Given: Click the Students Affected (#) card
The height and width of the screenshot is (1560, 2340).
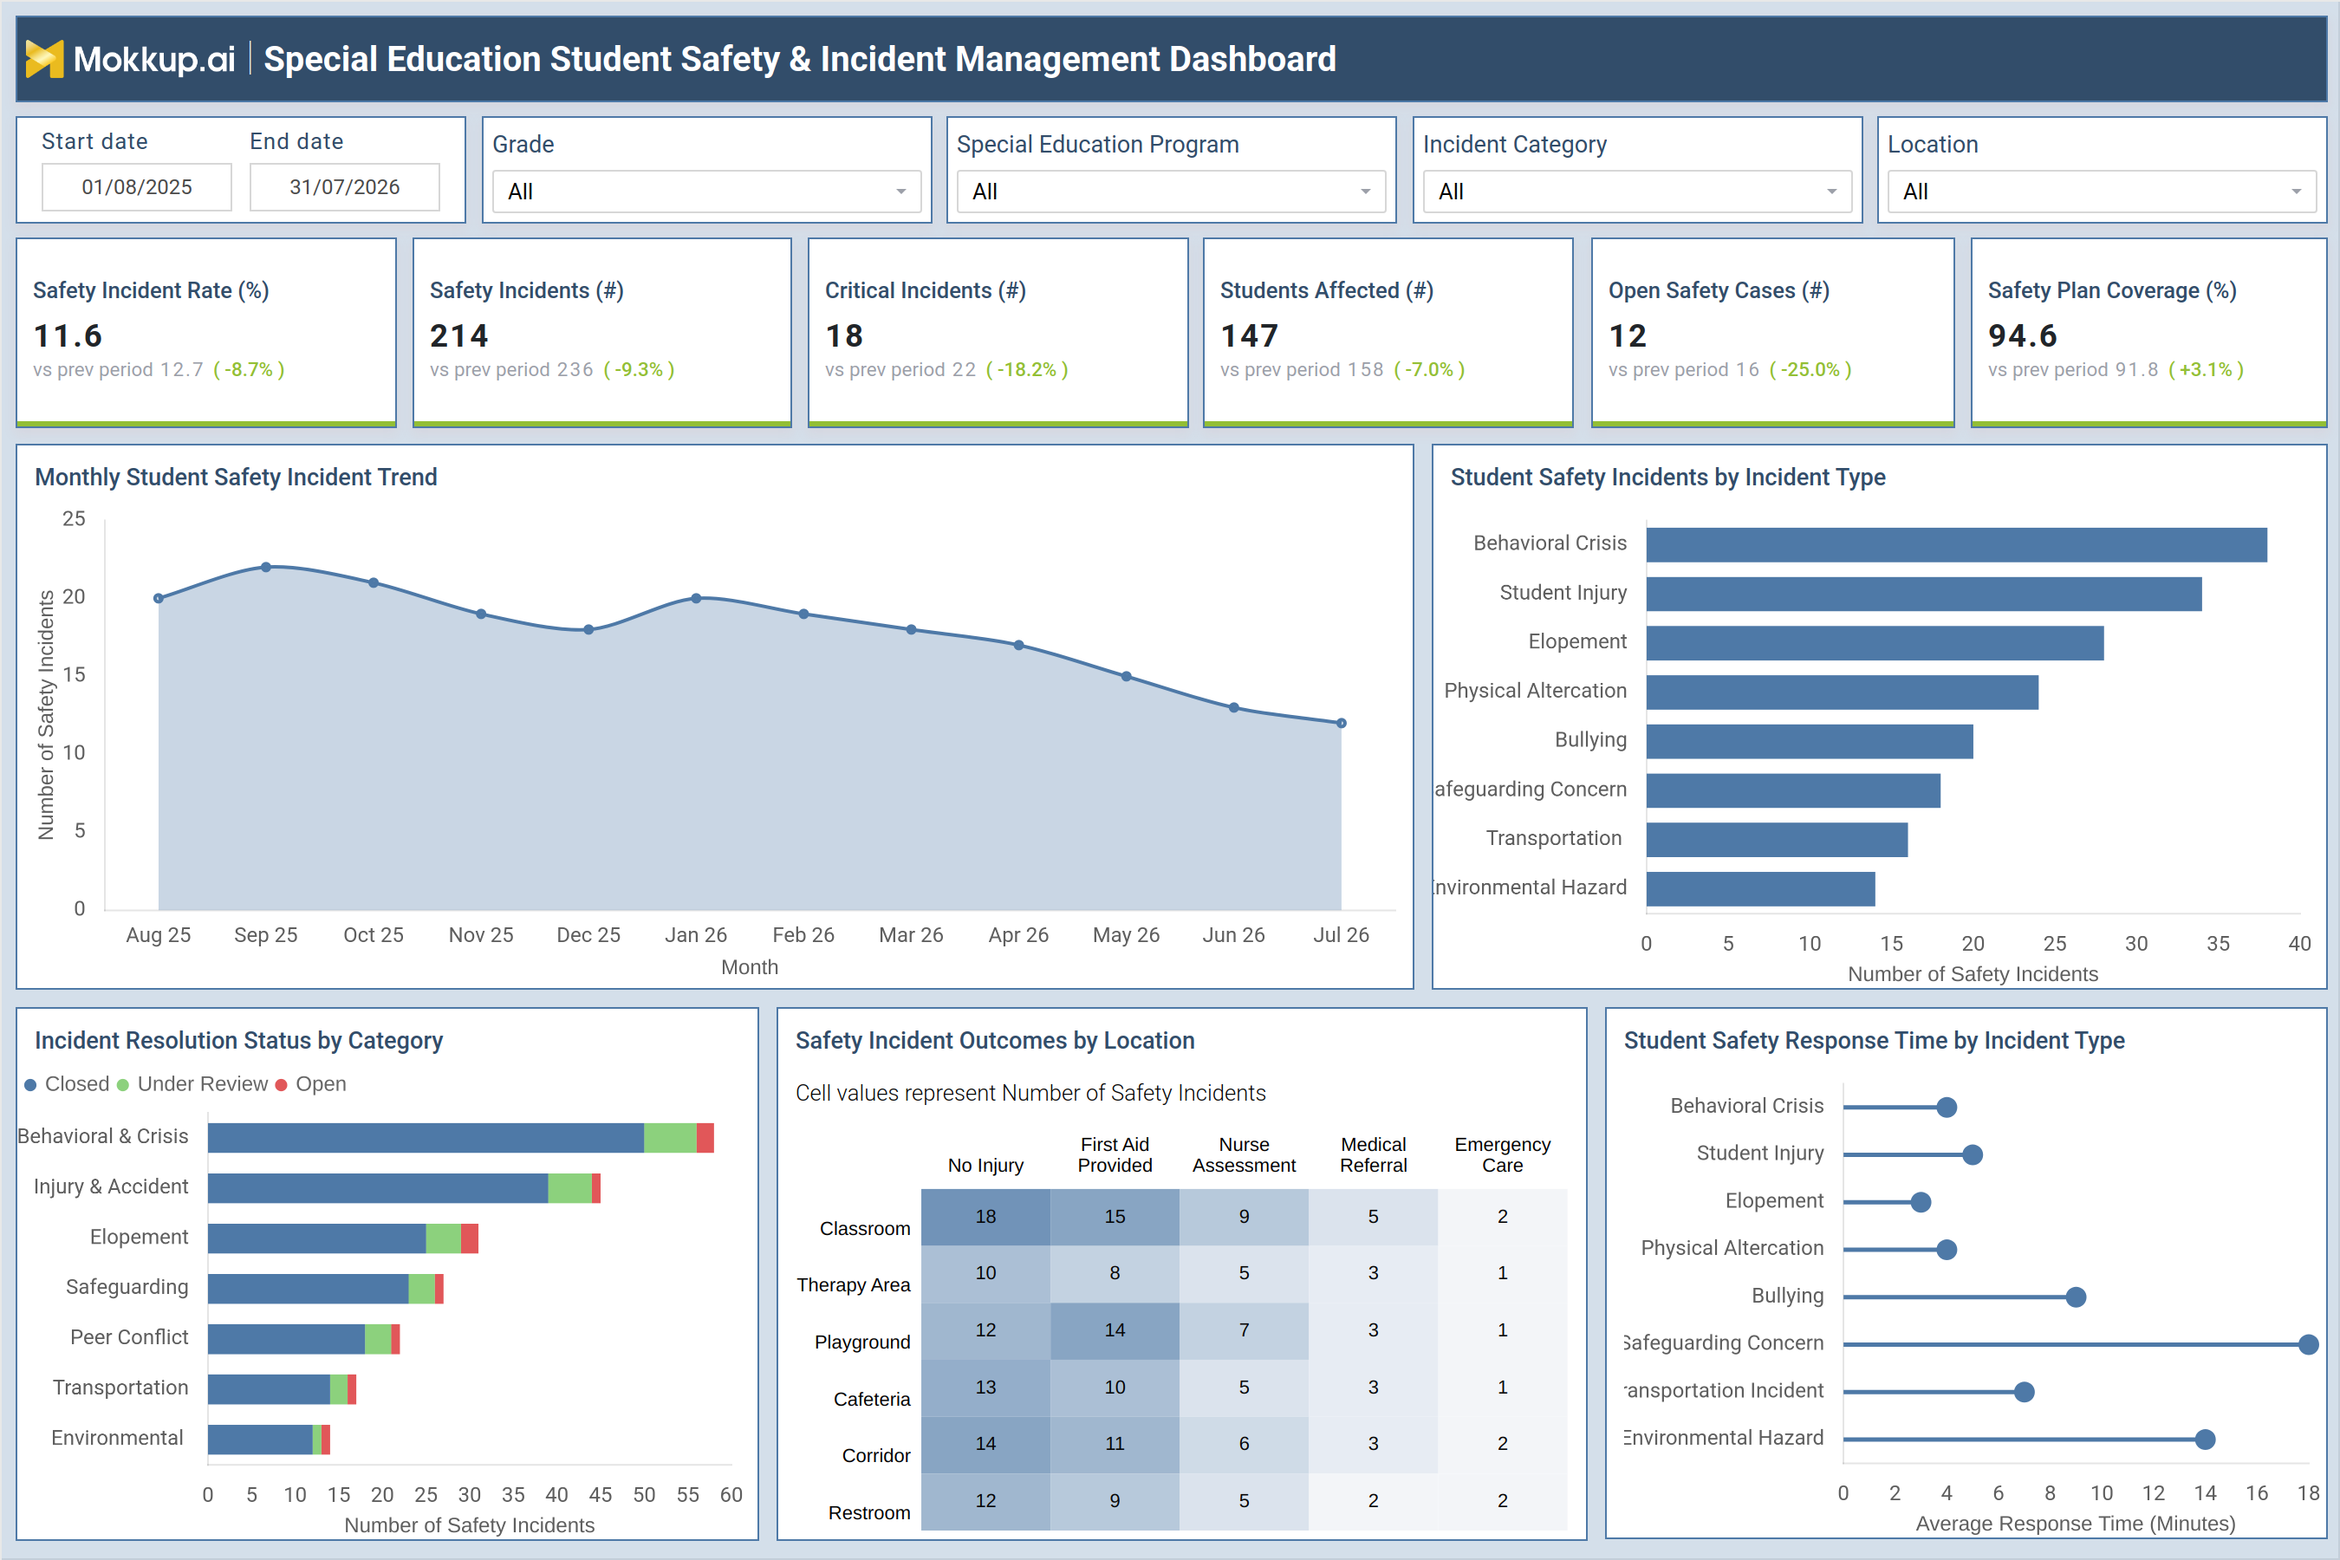Looking at the screenshot, I should click(x=1388, y=332).
